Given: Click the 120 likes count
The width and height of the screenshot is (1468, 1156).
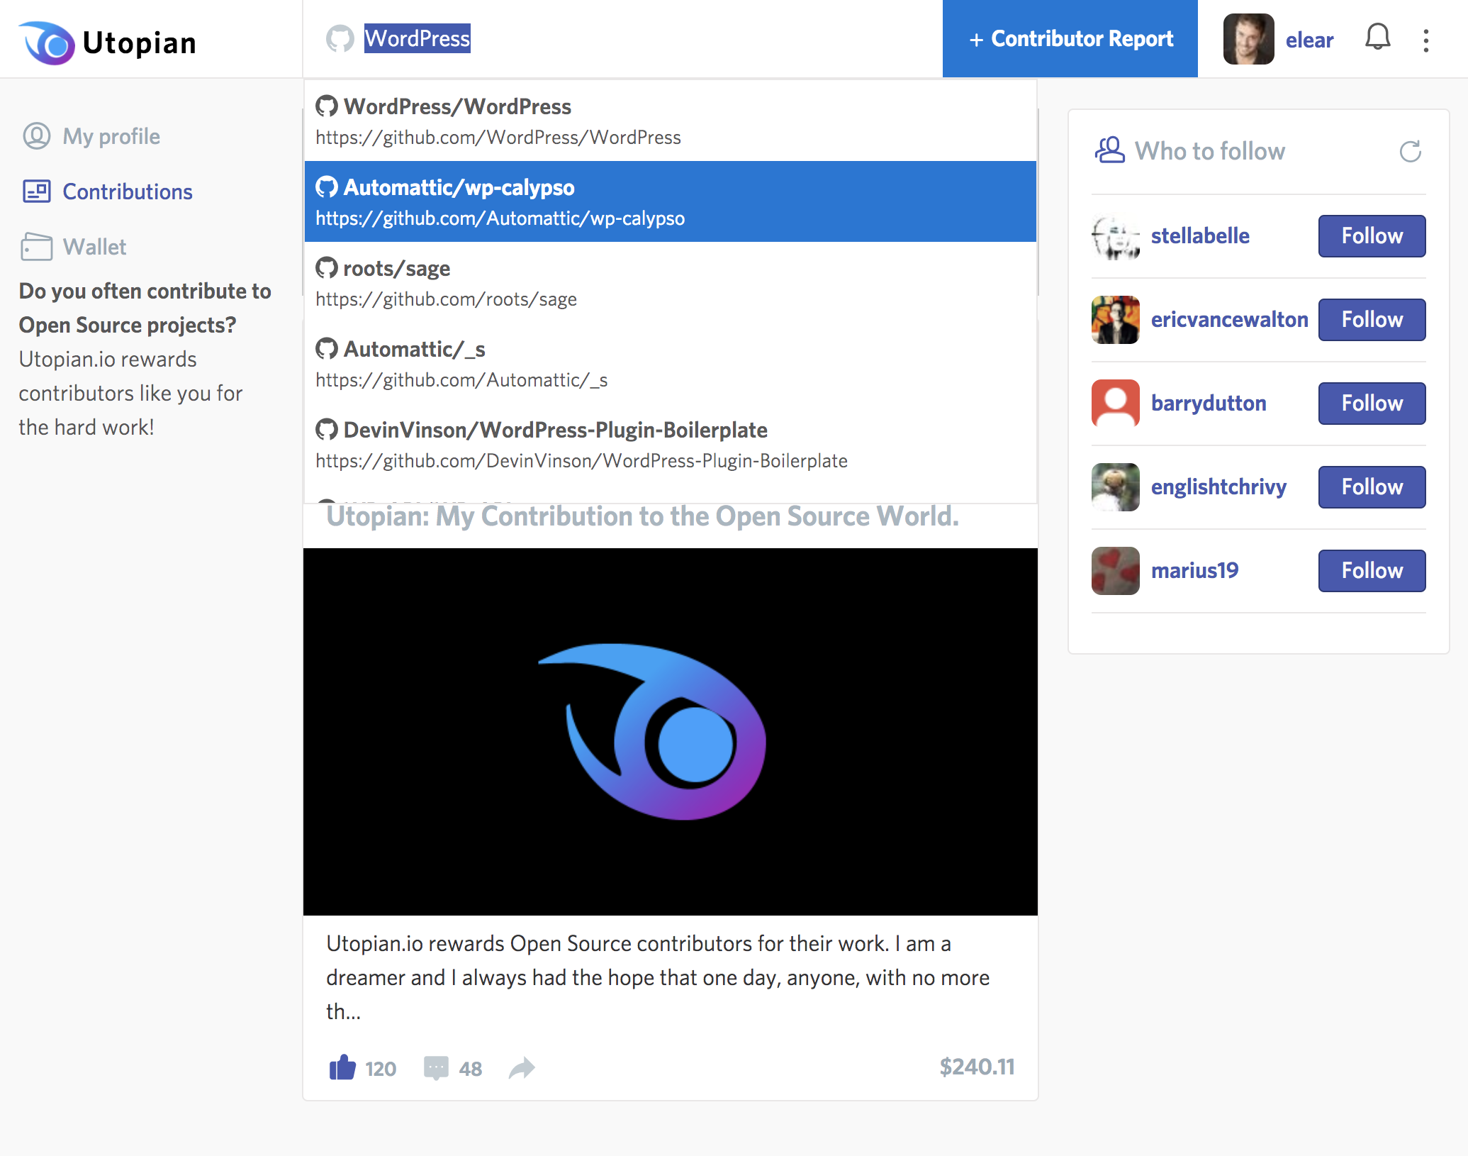Looking at the screenshot, I should (381, 1069).
